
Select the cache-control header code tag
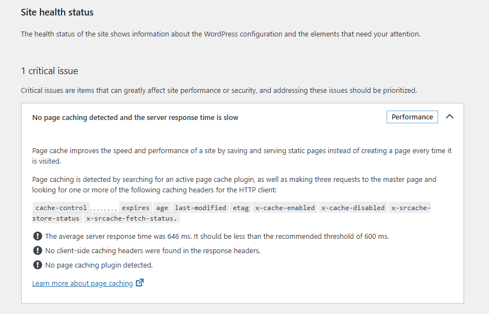[61, 207]
